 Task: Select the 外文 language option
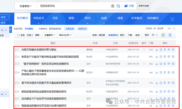[3, 23]
